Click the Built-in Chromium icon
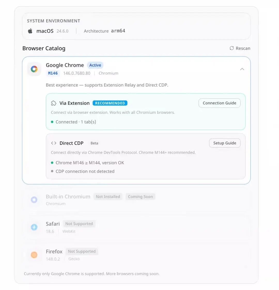 pos(34,200)
